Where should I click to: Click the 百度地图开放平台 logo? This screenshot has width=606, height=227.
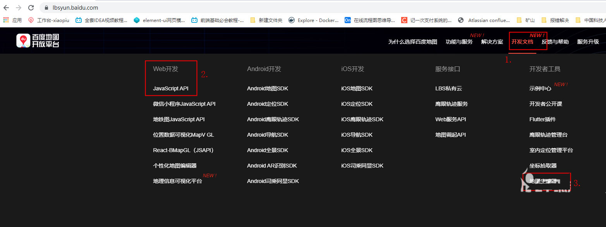pyautogui.click(x=38, y=41)
